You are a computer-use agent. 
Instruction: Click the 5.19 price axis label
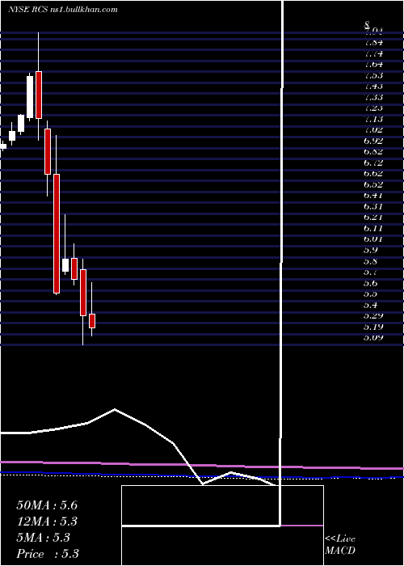[373, 327]
